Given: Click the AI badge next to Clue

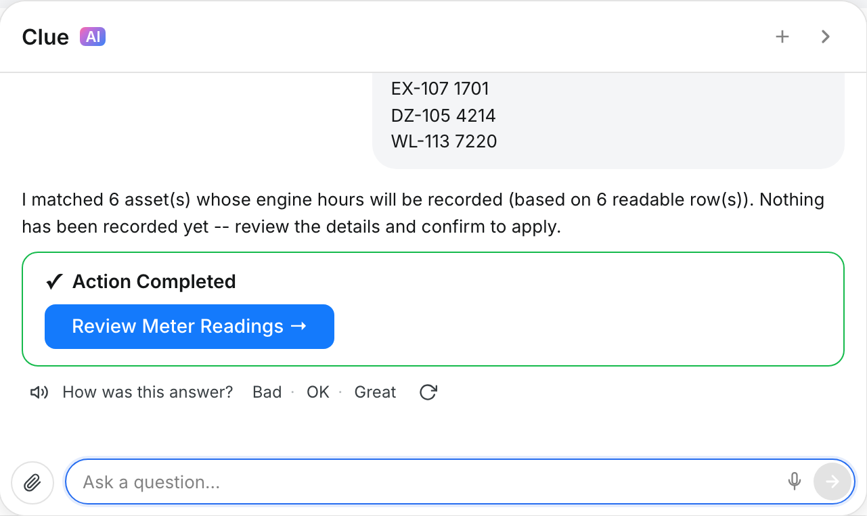Looking at the screenshot, I should 93,37.
